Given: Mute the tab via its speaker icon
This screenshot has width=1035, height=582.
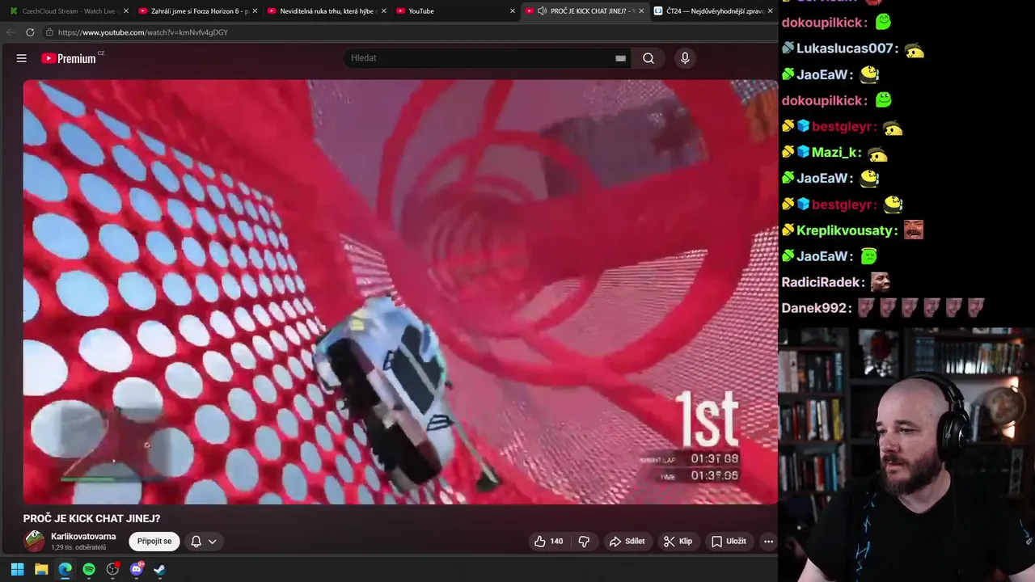Looking at the screenshot, I should pyautogui.click(x=542, y=11).
